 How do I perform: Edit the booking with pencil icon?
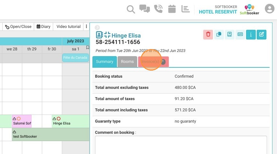tap(262, 35)
